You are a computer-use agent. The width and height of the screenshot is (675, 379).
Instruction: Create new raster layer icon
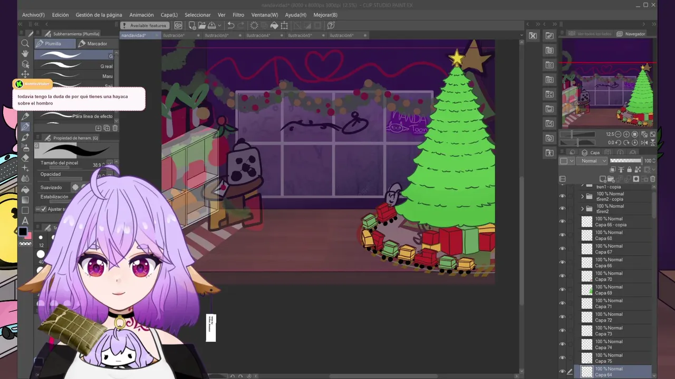pos(602,179)
